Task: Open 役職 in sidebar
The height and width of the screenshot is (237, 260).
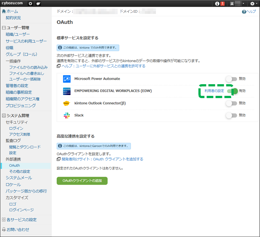Action: (9, 48)
